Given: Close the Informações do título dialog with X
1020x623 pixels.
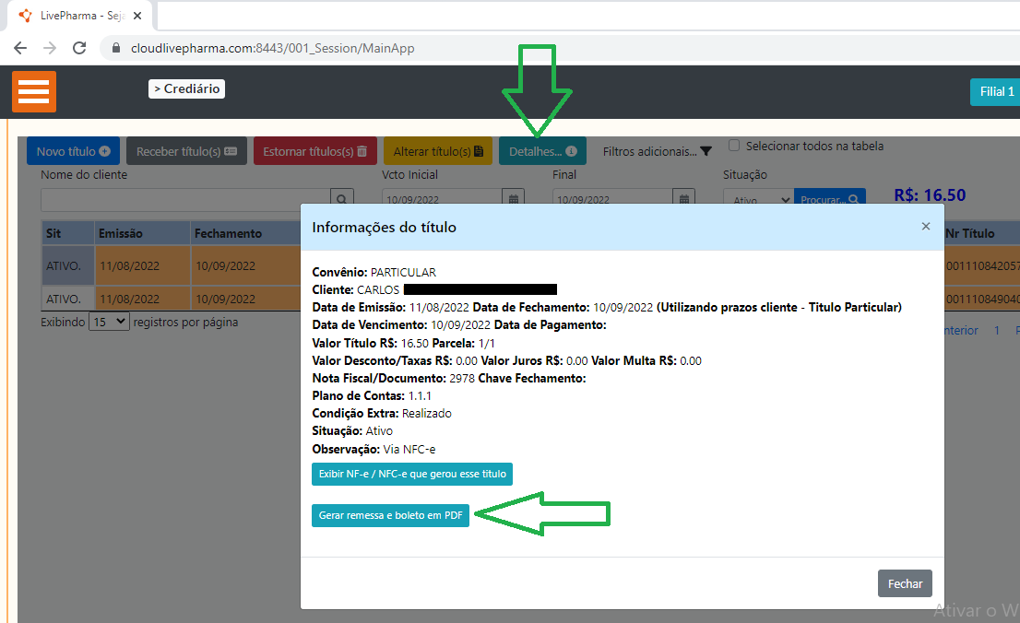Looking at the screenshot, I should 926,226.
